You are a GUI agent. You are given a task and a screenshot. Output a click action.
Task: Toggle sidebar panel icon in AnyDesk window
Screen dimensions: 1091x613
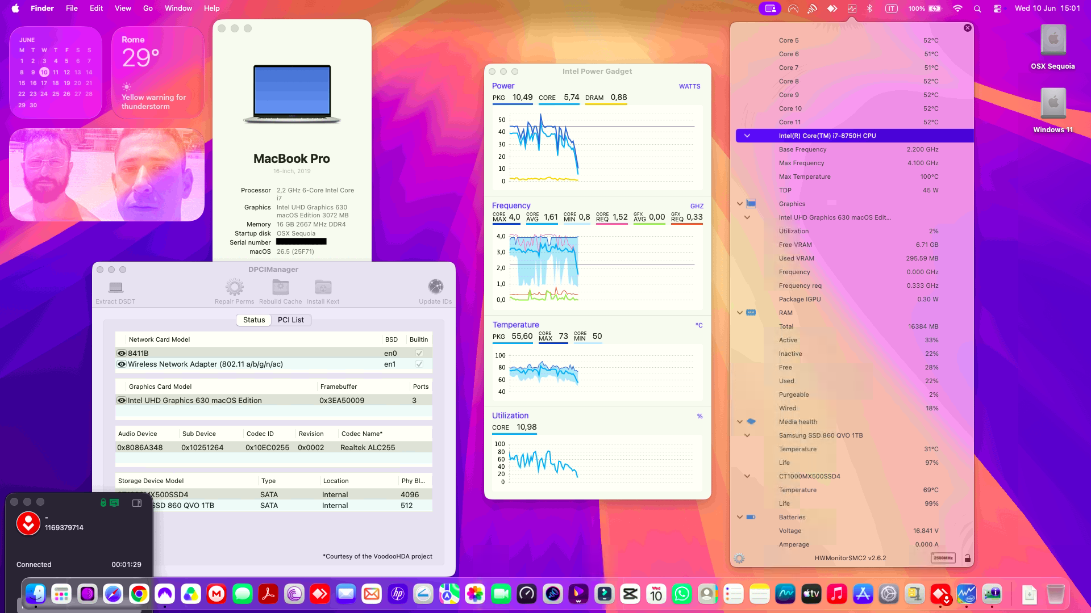point(137,503)
